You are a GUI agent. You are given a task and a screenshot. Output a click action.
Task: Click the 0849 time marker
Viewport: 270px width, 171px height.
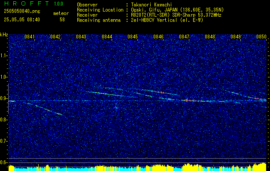(236, 37)
